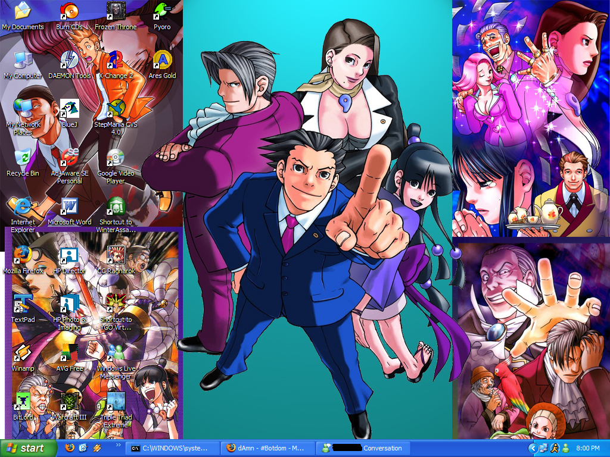Show hidden system tray icons arrow
The width and height of the screenshot is (610, 457).
coord(533,448)
